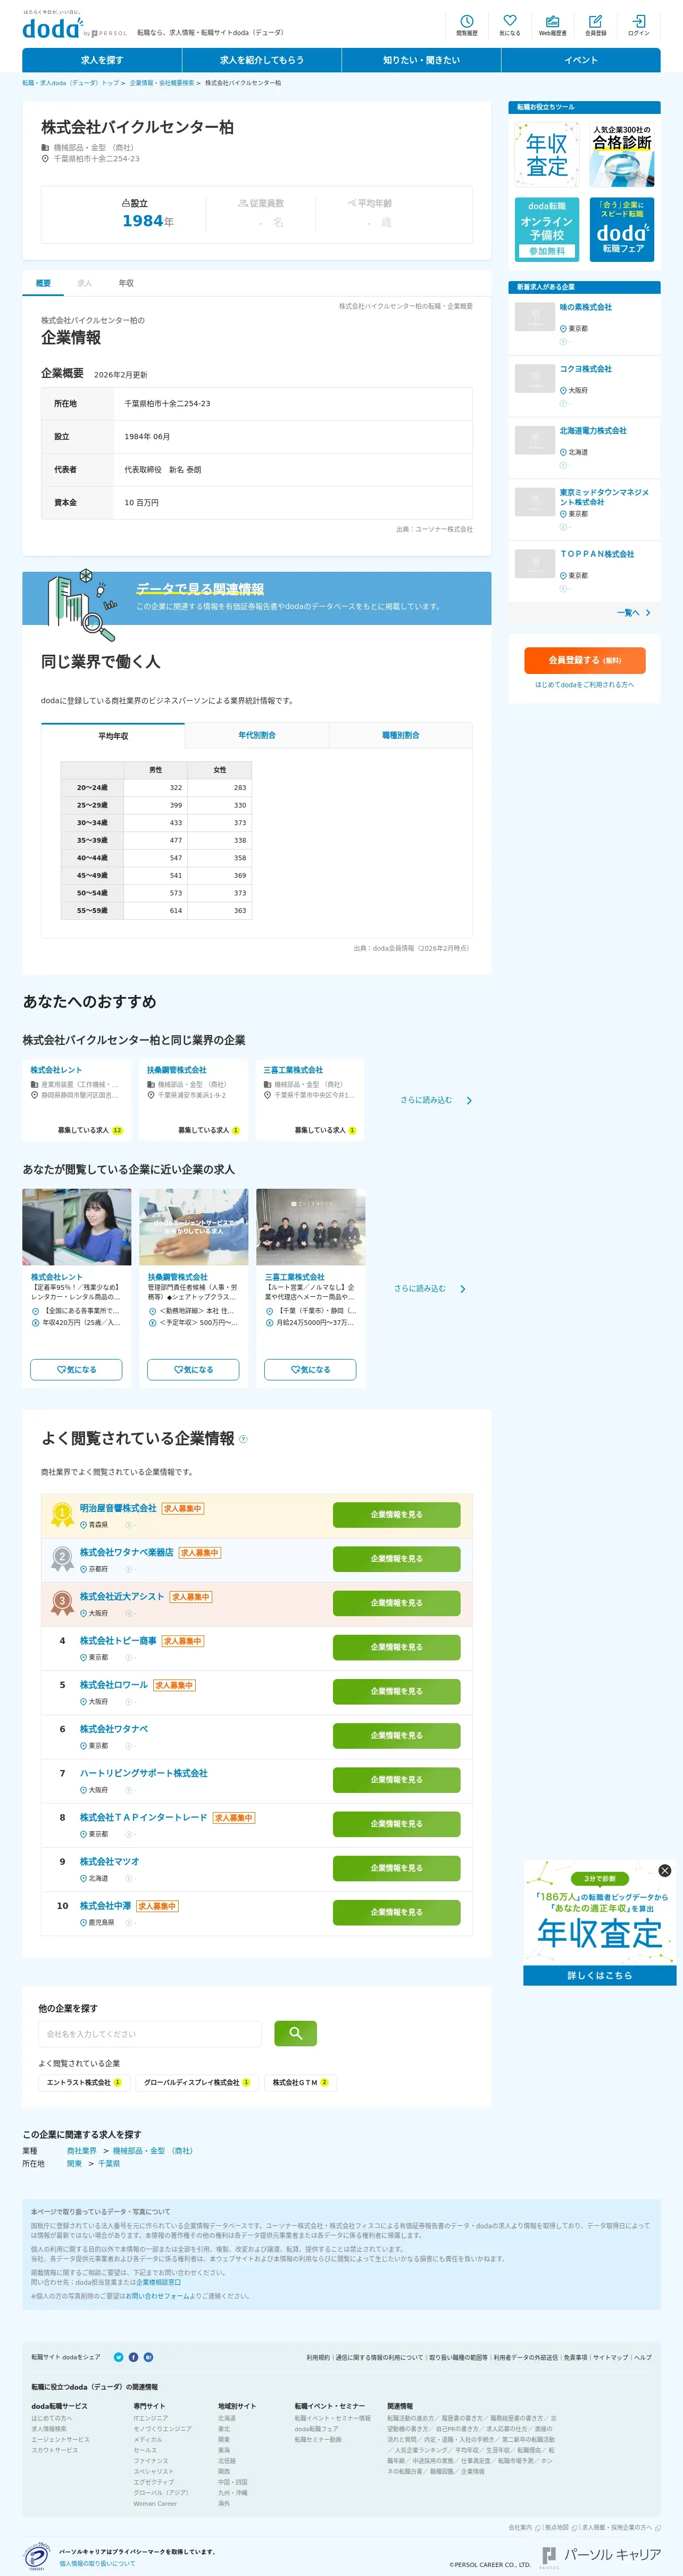
Task: Switch to the 職種別割合 tab
Action: tap(401, 735)
